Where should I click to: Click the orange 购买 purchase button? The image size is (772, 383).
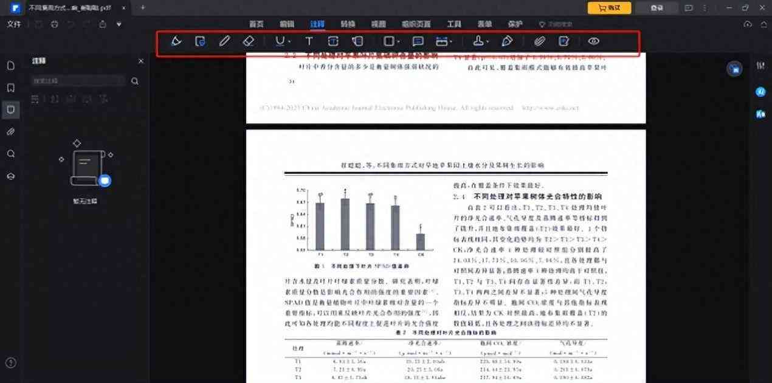pos(609,8)
